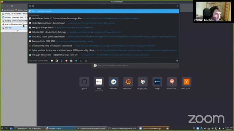Open 'Getting Started' bookmark
This screenshot has height=131, width=234.
(22, 10)
